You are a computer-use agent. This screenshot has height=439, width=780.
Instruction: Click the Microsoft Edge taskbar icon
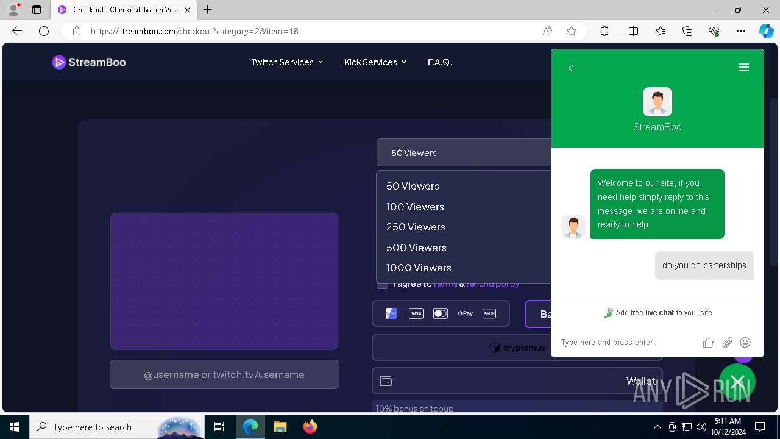click(x=250, y=427)
